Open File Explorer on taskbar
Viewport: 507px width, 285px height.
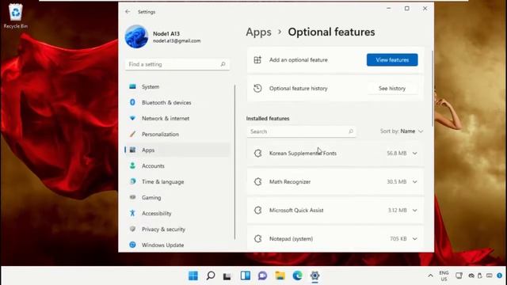point(280,275)
